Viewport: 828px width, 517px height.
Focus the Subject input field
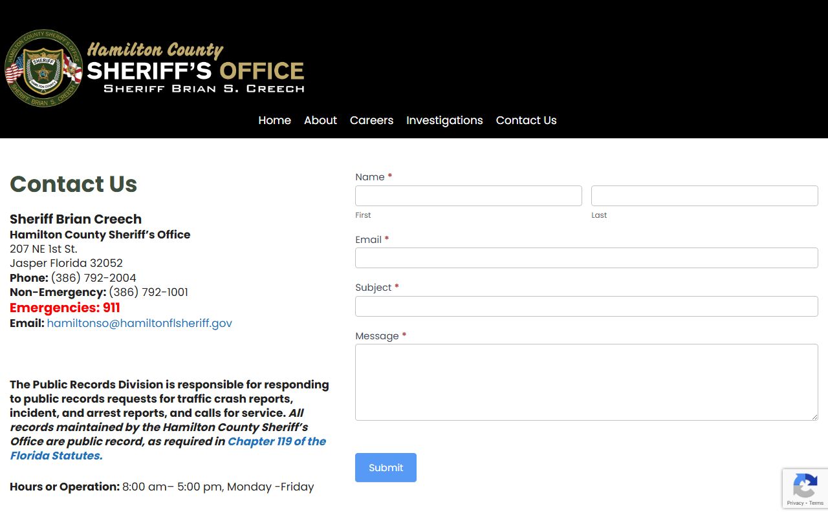coord(587,306)
